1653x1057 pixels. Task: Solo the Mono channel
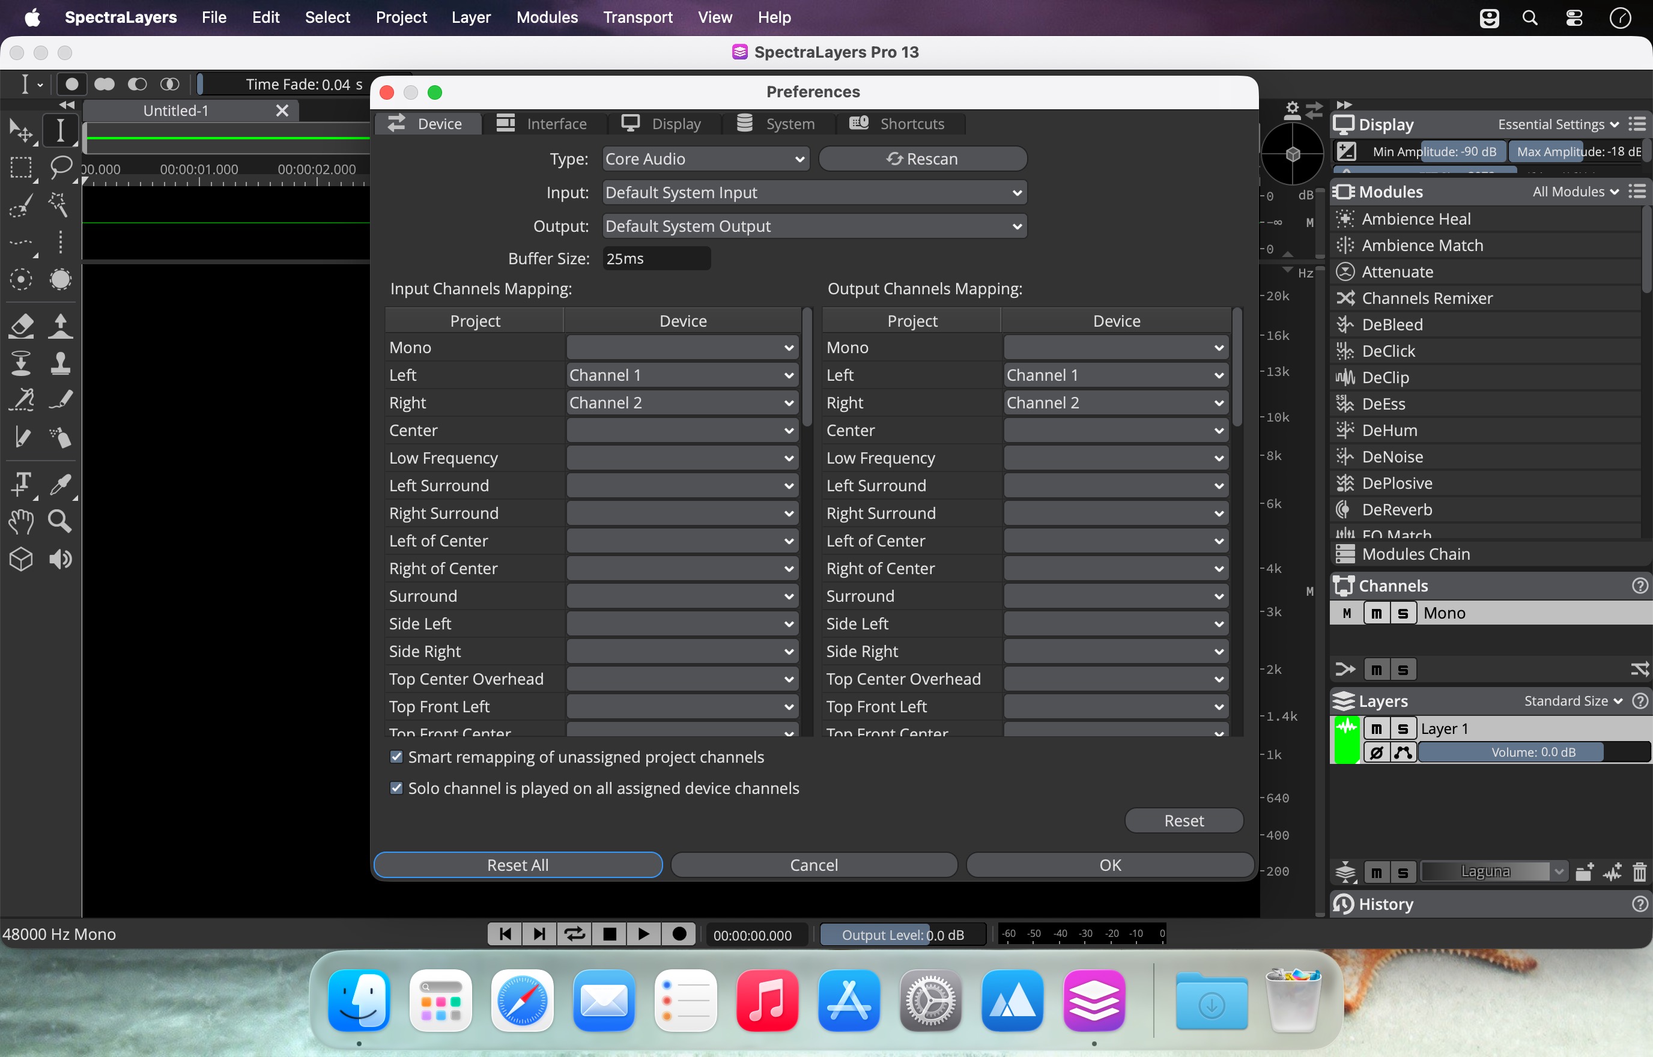1403,613
